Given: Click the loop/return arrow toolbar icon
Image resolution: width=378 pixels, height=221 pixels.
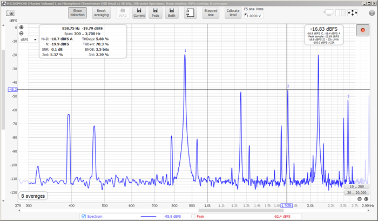Looking at the screenshot, I should (190, 12).
